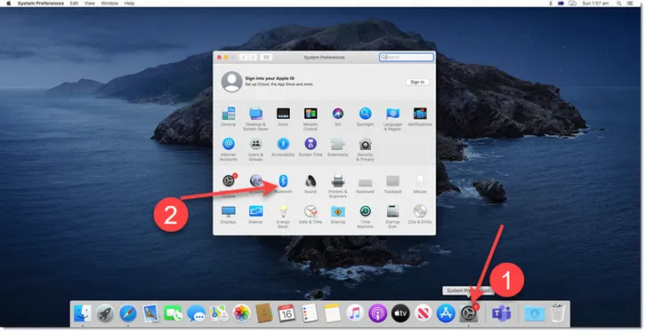Open the Apple menu
The height and width of the screenshot is (333, 646).
pos(8,4)
